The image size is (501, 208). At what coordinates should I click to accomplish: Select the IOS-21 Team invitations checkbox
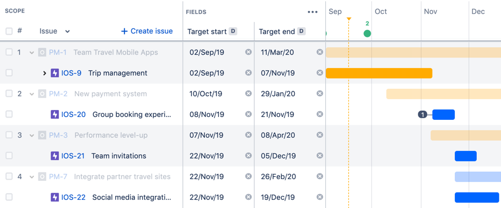[x=9, y=156]
